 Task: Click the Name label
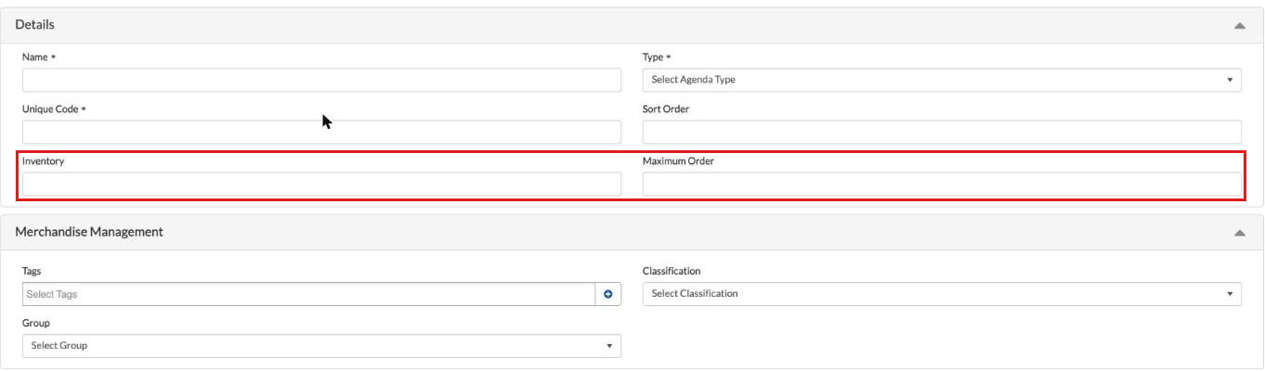pos(34,58)
